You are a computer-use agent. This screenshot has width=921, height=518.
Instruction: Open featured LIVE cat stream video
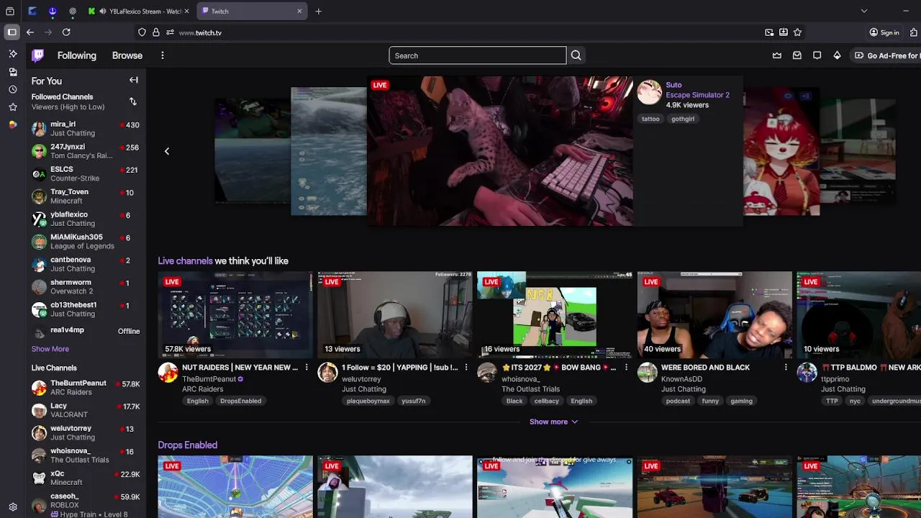point(500,151)
